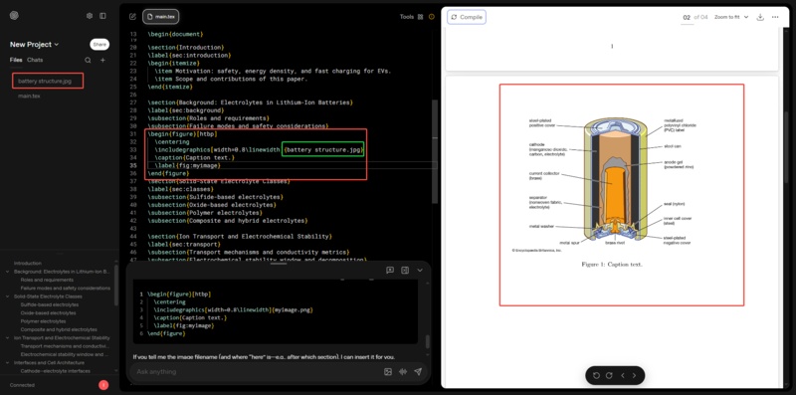Click the OpenAI logo in the sidebar
Image resolution: width=796 pixels, height=395 pixels.
[x=14, y=16]
